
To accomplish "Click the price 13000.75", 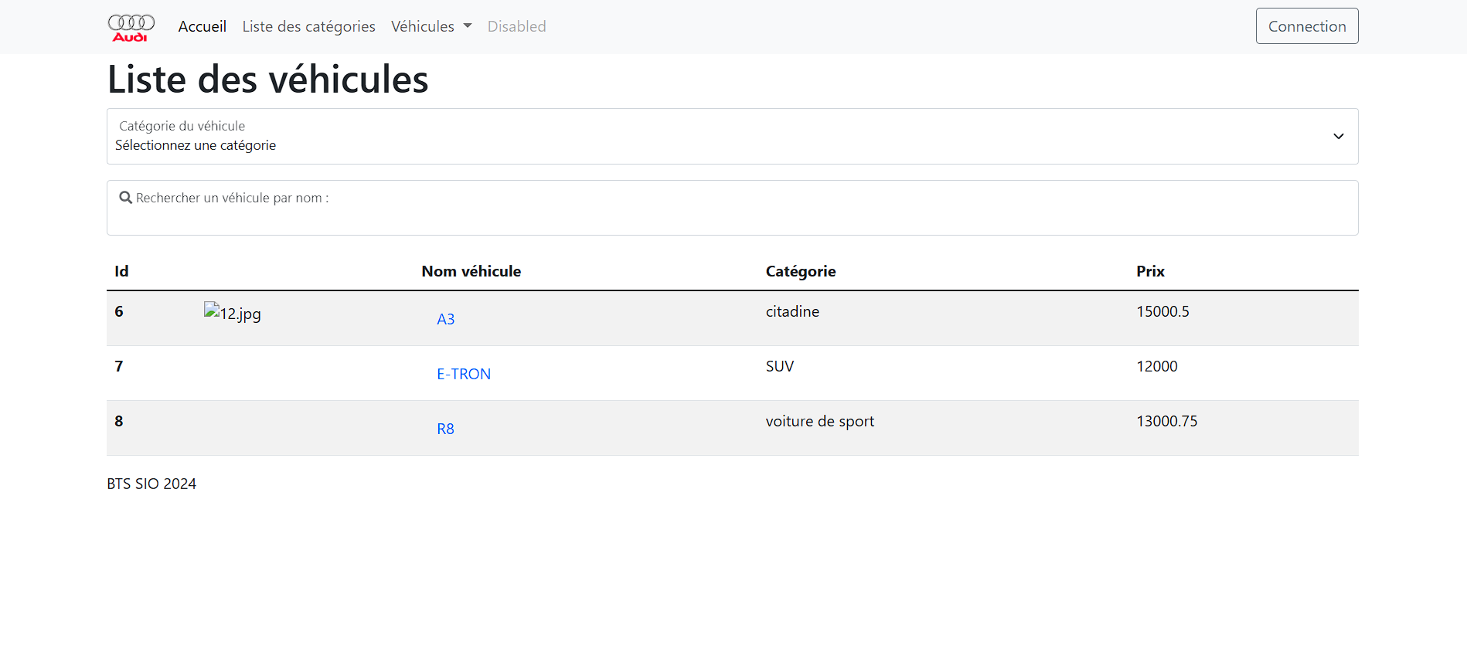I will click(1167, 421).
